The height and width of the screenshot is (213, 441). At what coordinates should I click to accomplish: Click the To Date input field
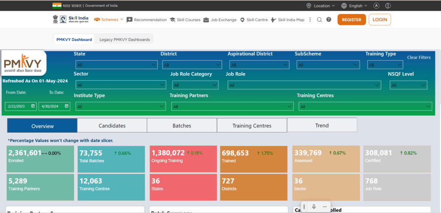pos(54,106)
